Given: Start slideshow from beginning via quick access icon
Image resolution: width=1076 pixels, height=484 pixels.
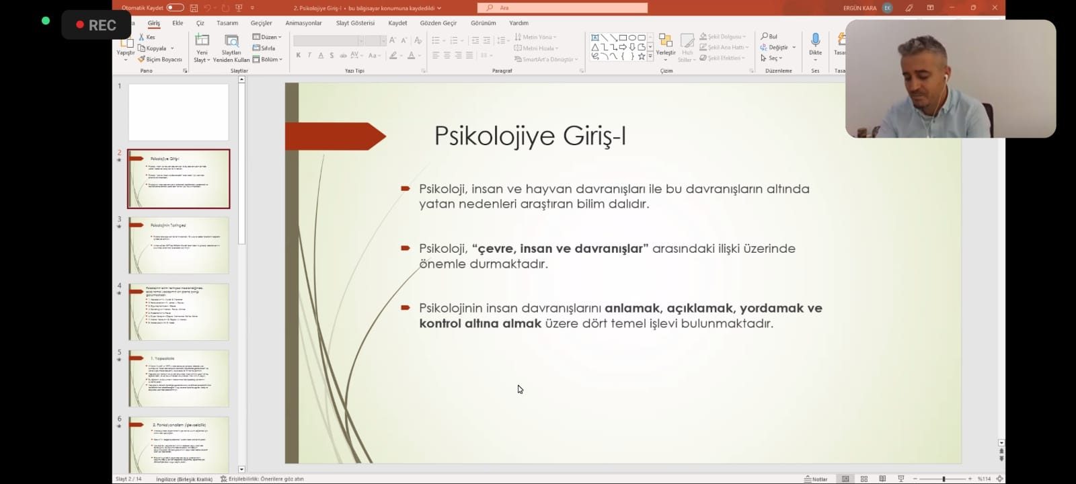Looking at the screenshot, I should point(239,8).
